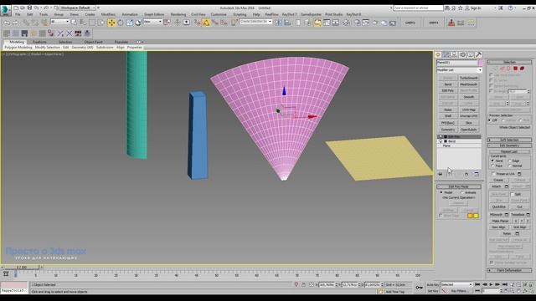Select the Move tool in main toolbar
This screenshot has width=536, height=301.
tap(111, 23)
